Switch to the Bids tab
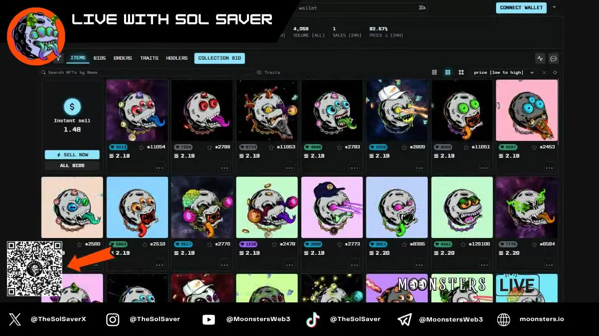Viewport: 599px width, 336px height. [100, 58]
